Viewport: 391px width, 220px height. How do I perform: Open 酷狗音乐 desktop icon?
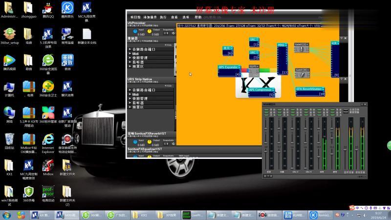tap(67, 10)
